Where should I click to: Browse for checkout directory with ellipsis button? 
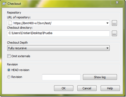point(114,33)
